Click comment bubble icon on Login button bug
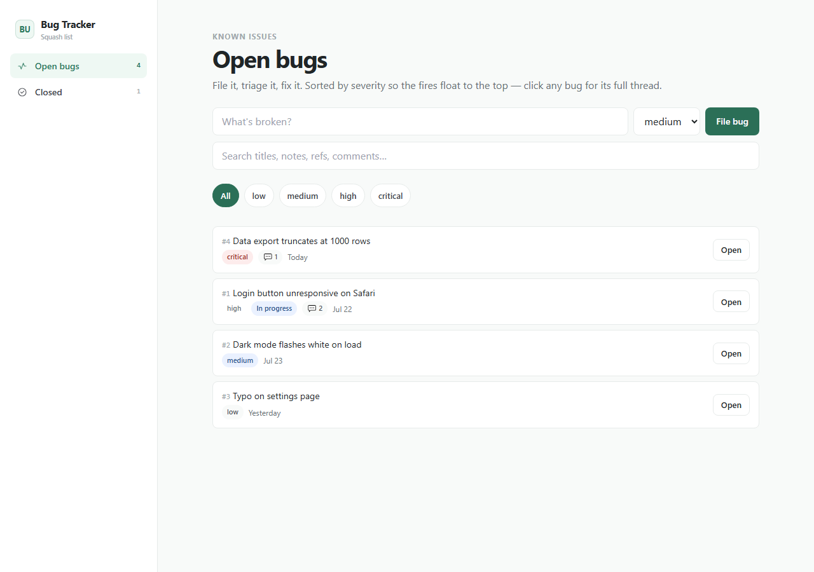The image size is (814, 572). 312,308
